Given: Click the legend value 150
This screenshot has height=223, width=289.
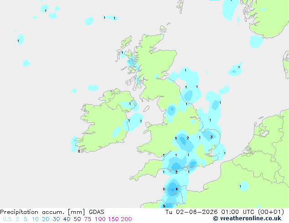Looking at the screenshot, I should (114, 219).
